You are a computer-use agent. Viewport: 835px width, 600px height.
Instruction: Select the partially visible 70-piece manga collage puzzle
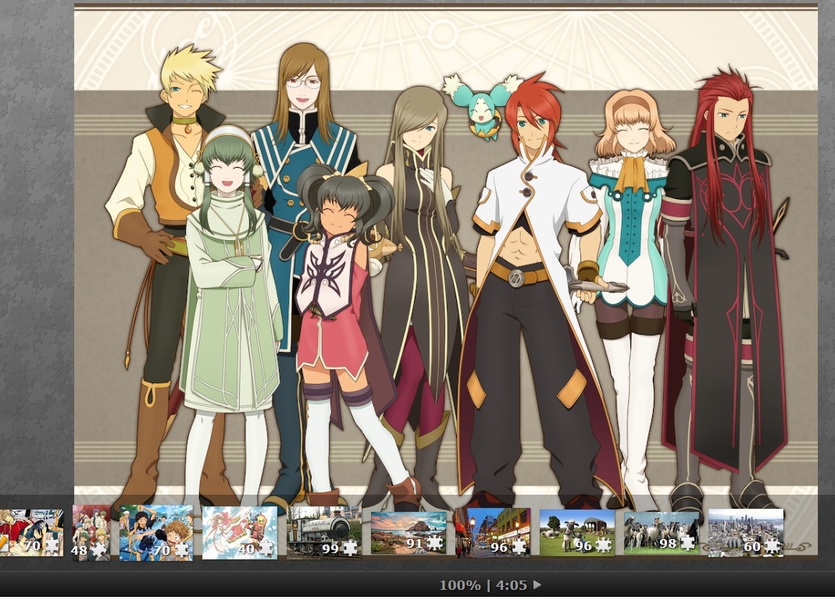(x=31, y=532)
